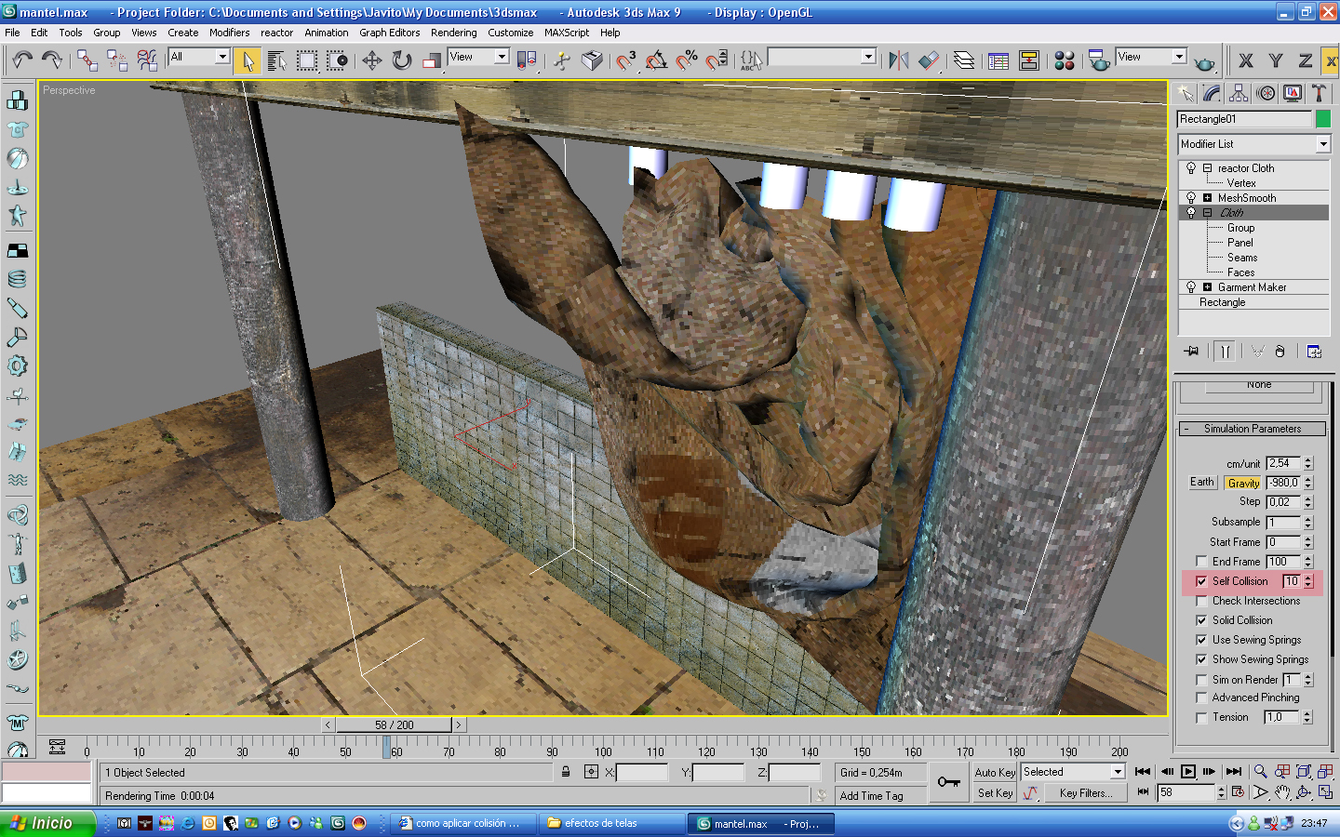Expand the Garment Maker modifier entry
1340x837 pixels.
pos(1207,287)
